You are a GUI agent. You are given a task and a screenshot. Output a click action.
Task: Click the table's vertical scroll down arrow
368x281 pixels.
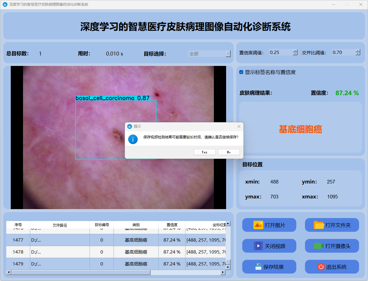228,267
